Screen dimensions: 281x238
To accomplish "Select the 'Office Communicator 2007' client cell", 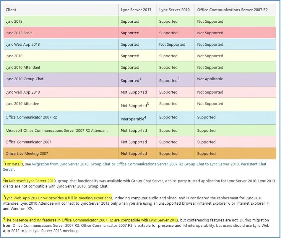I will [61, 142].
